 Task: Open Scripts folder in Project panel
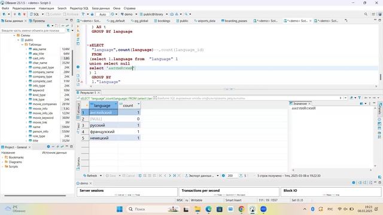11,167
